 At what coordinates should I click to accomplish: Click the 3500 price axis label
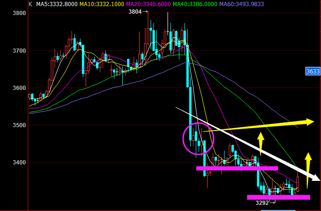[x=18, y=125]
